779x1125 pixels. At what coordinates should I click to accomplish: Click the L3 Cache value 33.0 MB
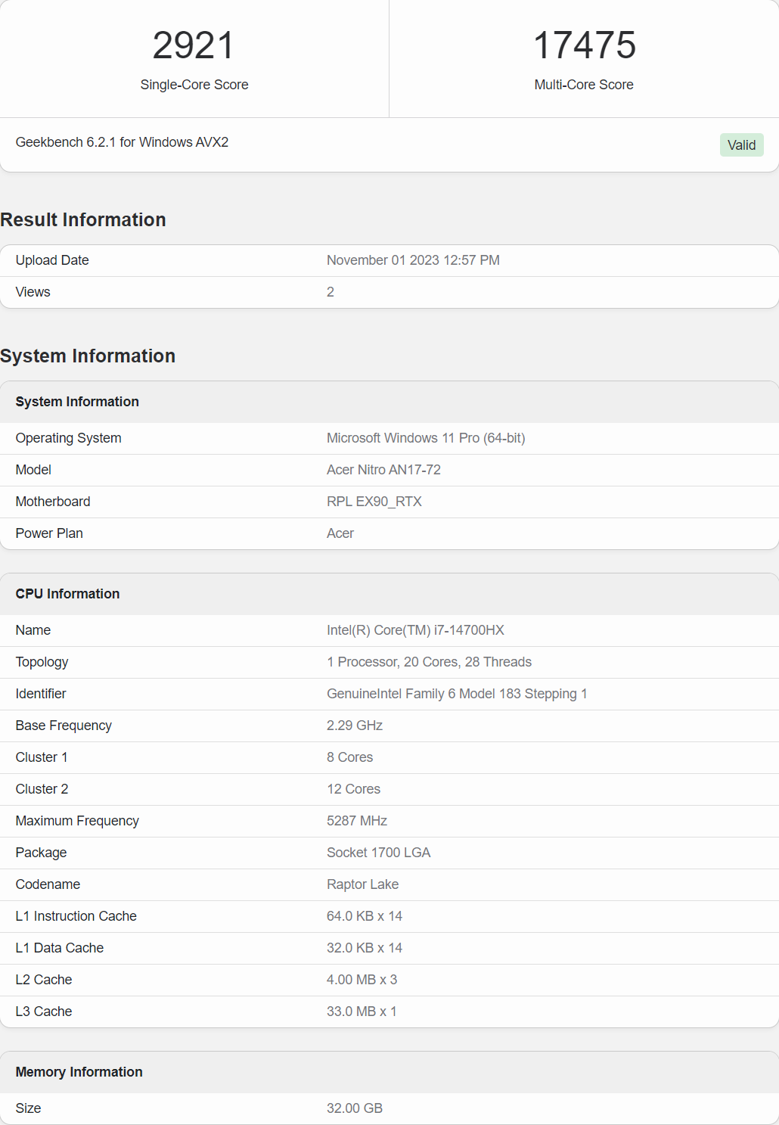click(362, 1012)
